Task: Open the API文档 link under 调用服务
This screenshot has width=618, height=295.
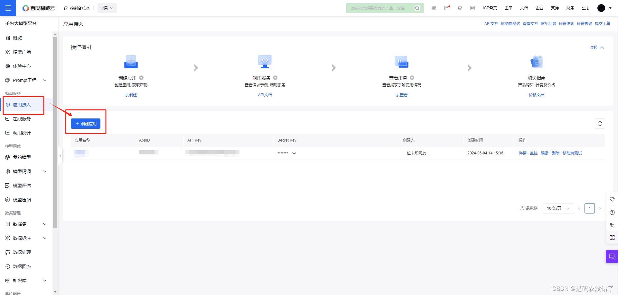Action: coord(265,95)
